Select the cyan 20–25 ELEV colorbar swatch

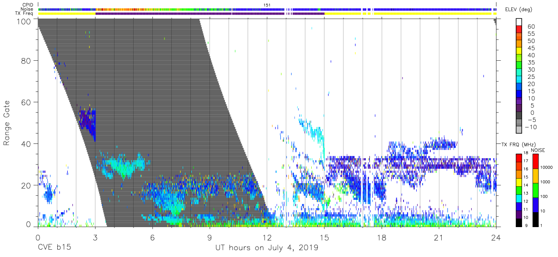click(519, 80)
